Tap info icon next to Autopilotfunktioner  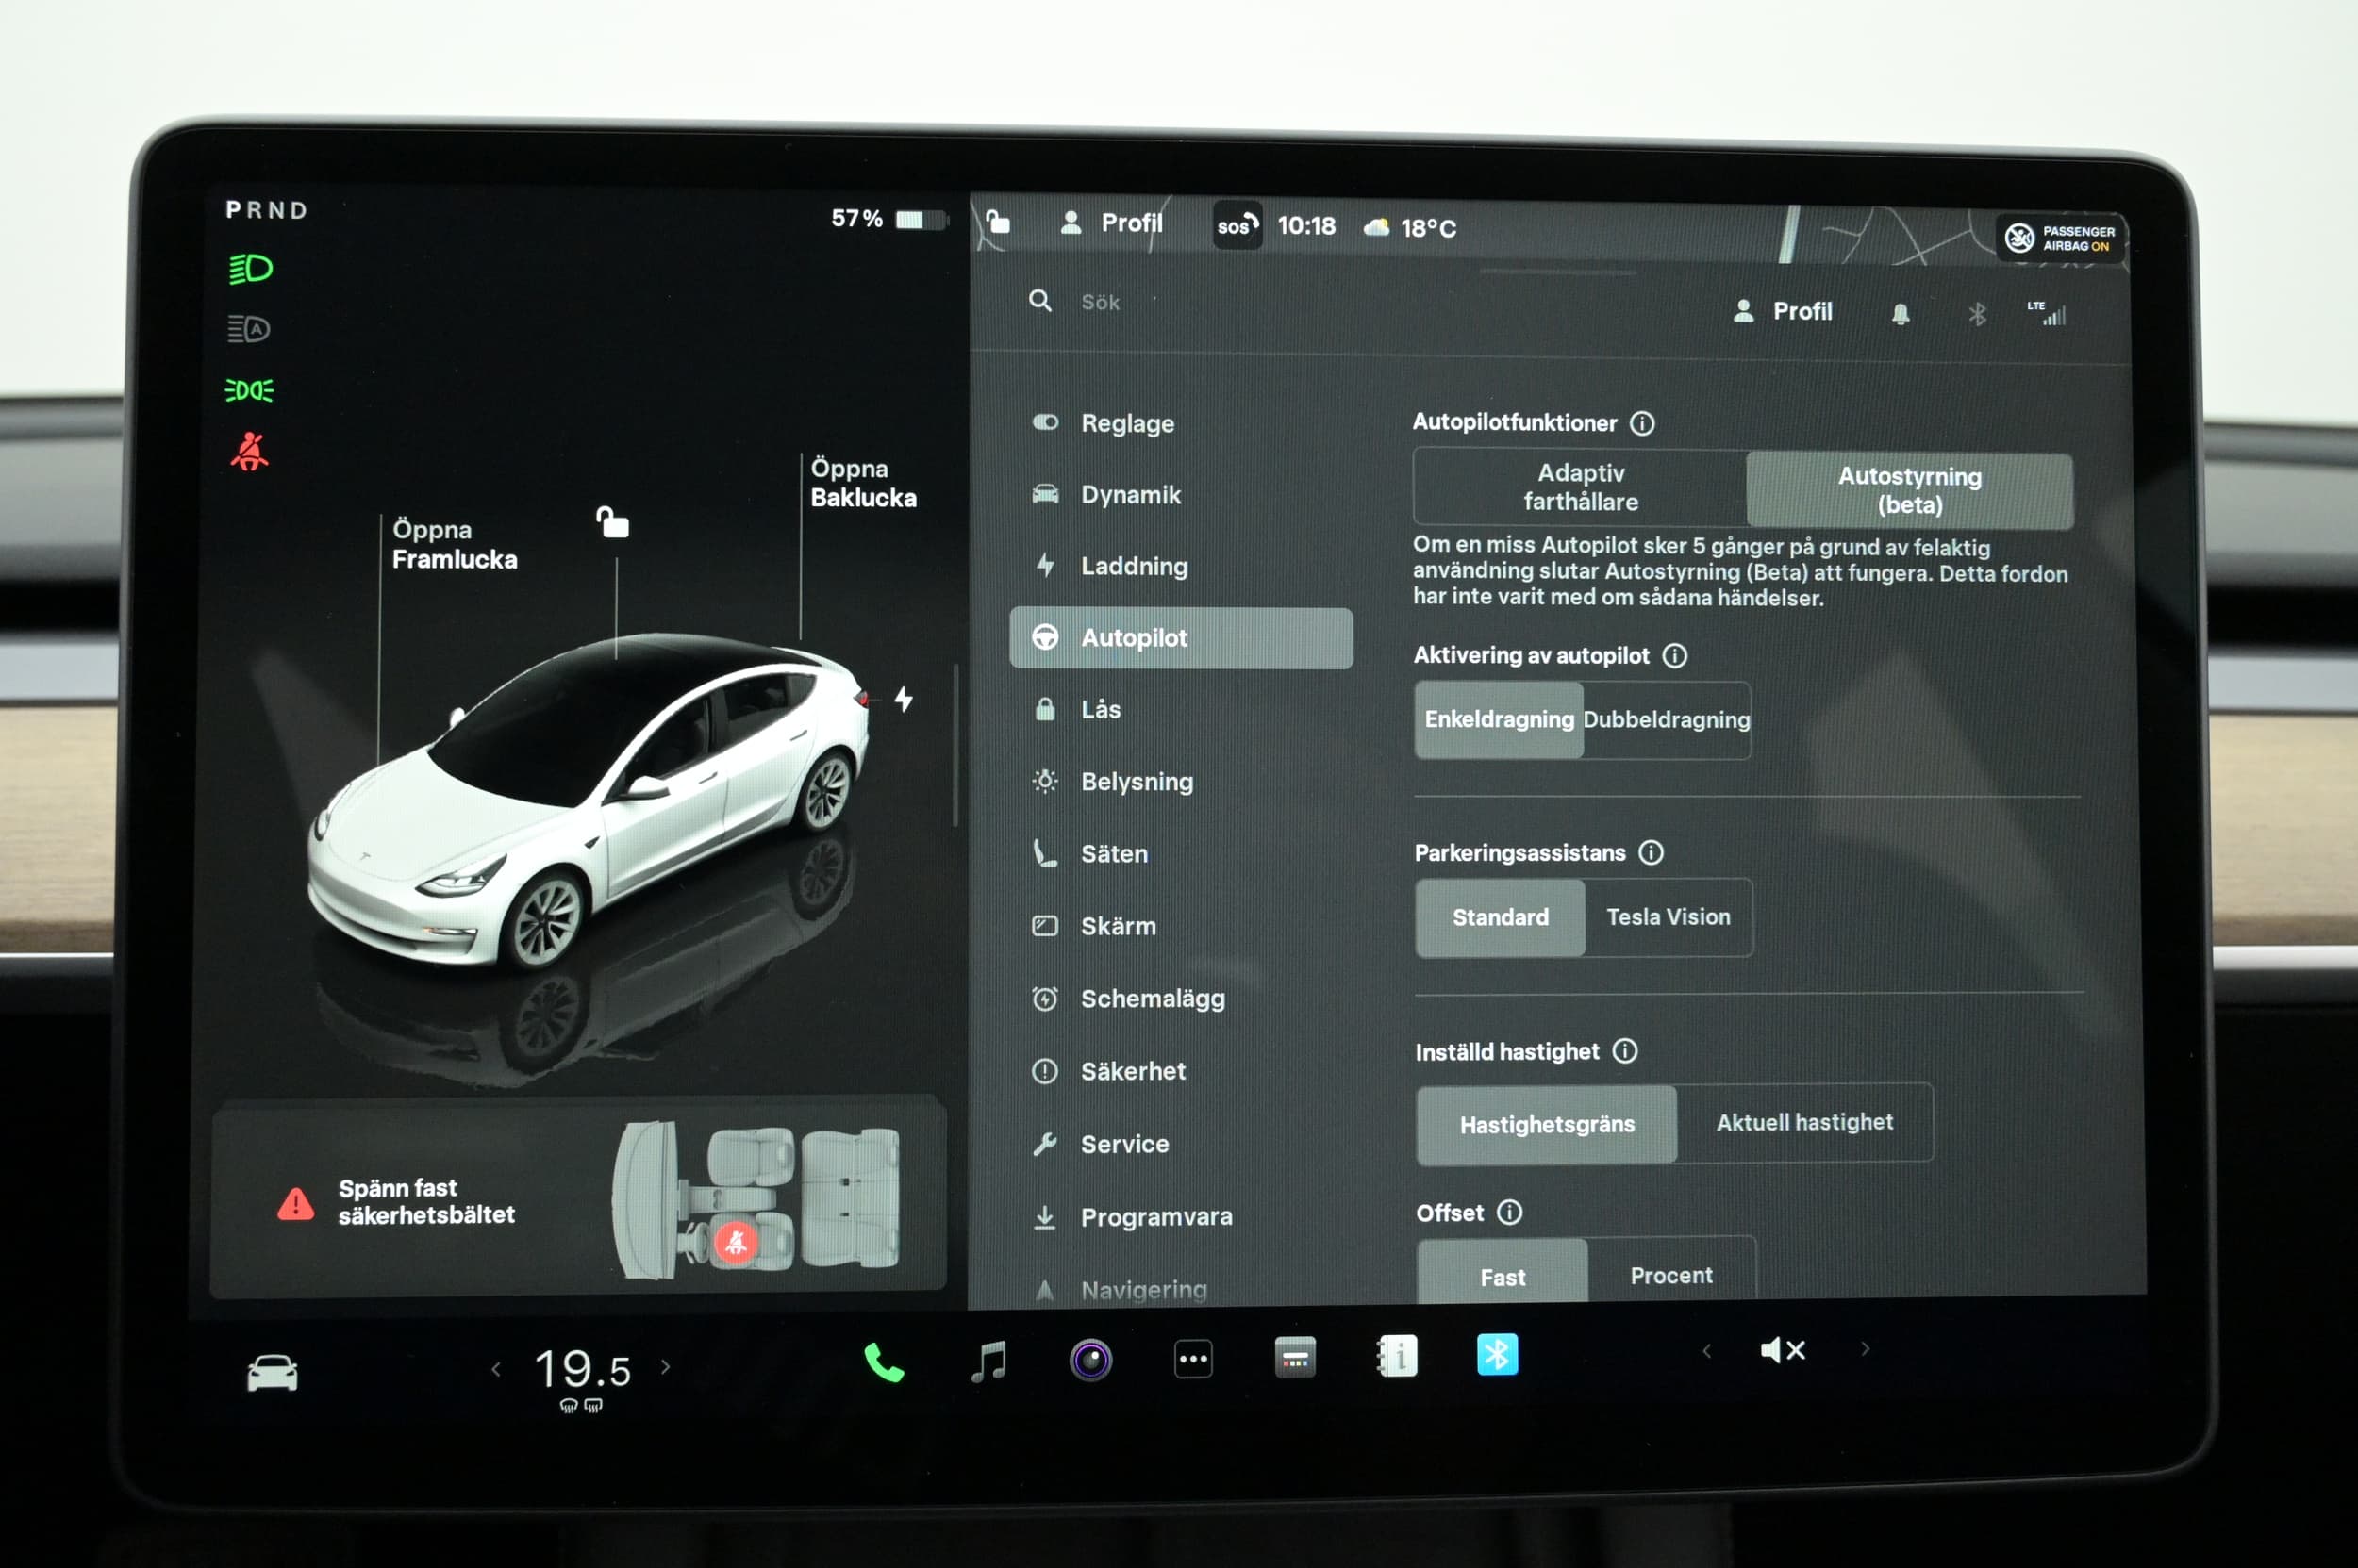(x=1642, y=423)
